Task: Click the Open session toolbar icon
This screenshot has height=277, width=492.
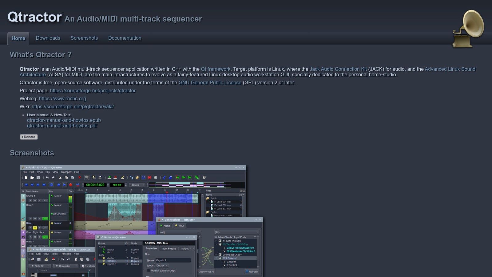Action: pos(32,178)
